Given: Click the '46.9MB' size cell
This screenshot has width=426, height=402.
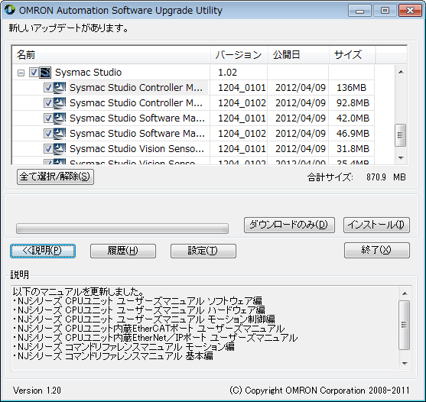Looking at the screenshot, I should tap(353, 133).
